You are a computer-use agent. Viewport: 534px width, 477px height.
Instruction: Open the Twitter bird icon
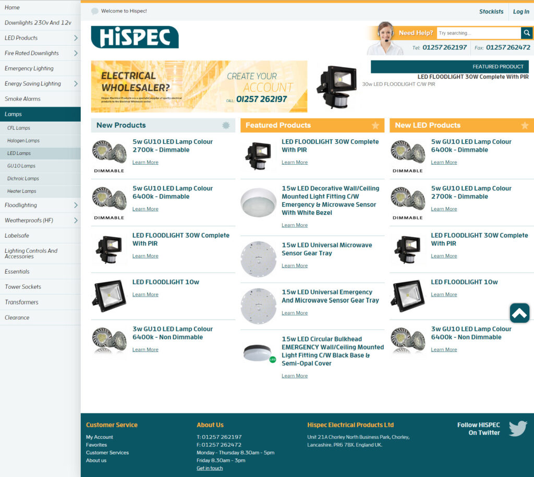(x=517, y=429)
